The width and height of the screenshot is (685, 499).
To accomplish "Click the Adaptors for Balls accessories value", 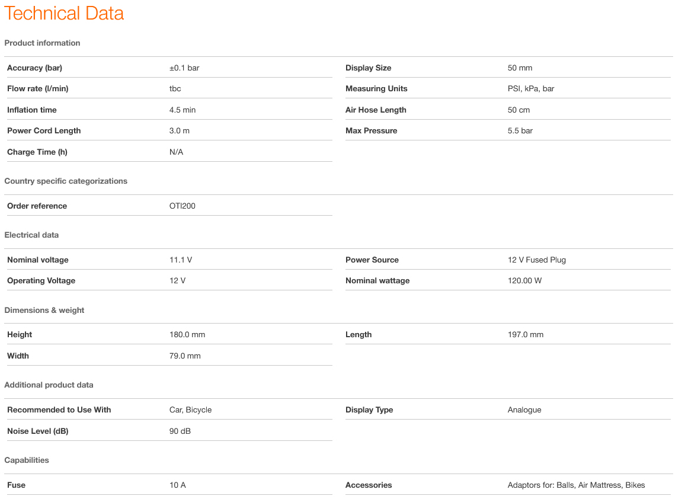I will pos(576,485).
